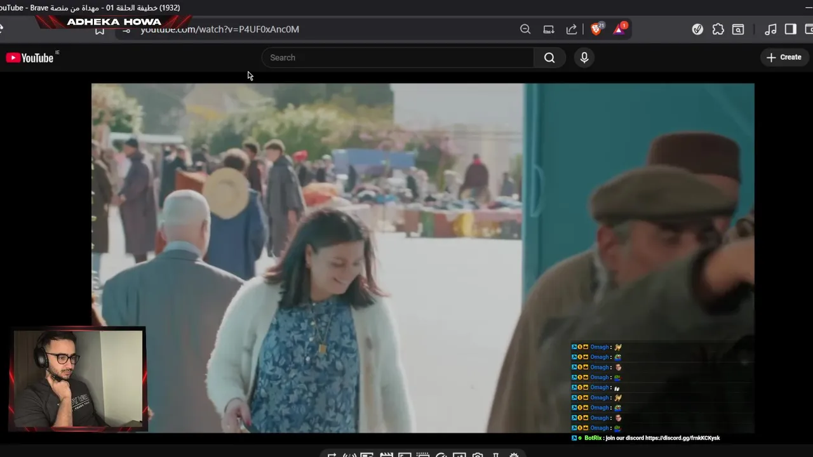The image size is (813, 457).
Task: Start voice search with microphone button
Action: tap(584, 58)
